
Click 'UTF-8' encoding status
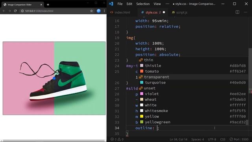[212, 139]
